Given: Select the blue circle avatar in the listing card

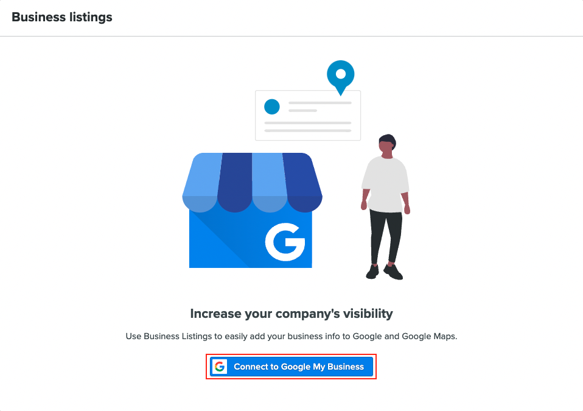Looking at the screenshot, I should (272, 107).
